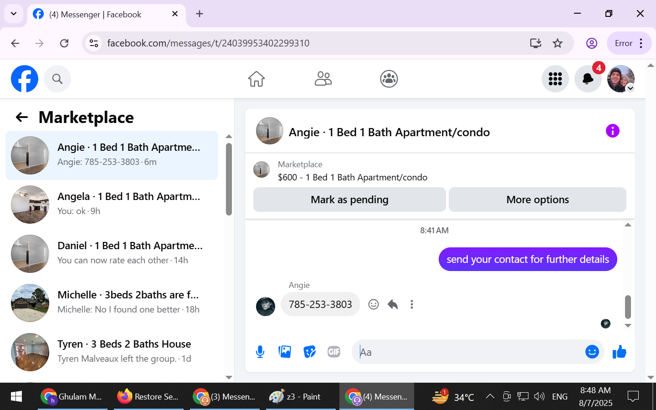Screen dimensions: 656x410
Task: Click the browser back button
Action: point(15,43)
